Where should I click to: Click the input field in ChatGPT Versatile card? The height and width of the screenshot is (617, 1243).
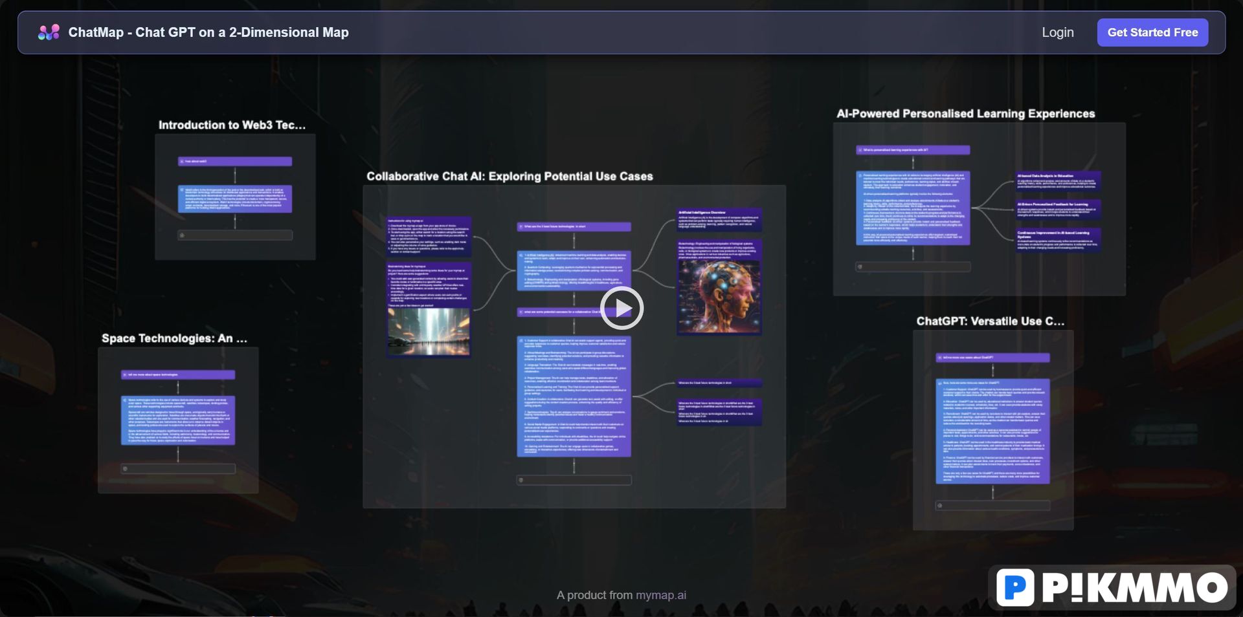(993, 506)
